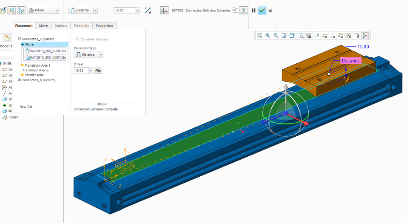
Task: Click the show component in separate window icon
Action: (235, 10)
